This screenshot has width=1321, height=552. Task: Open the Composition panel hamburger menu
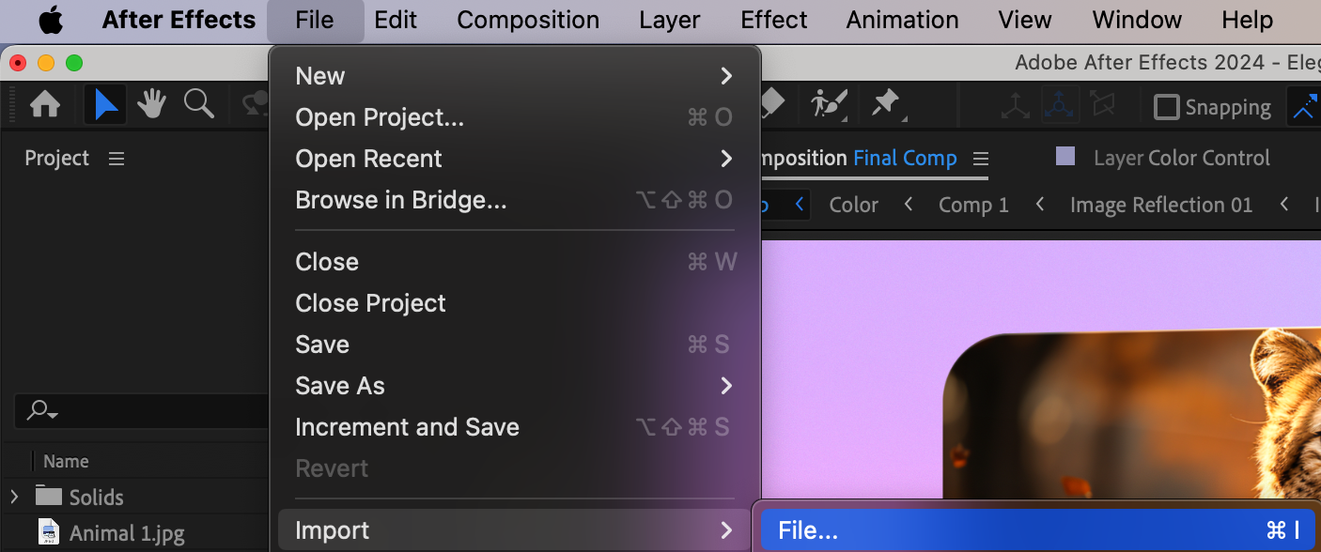click(x=980, y=158)
